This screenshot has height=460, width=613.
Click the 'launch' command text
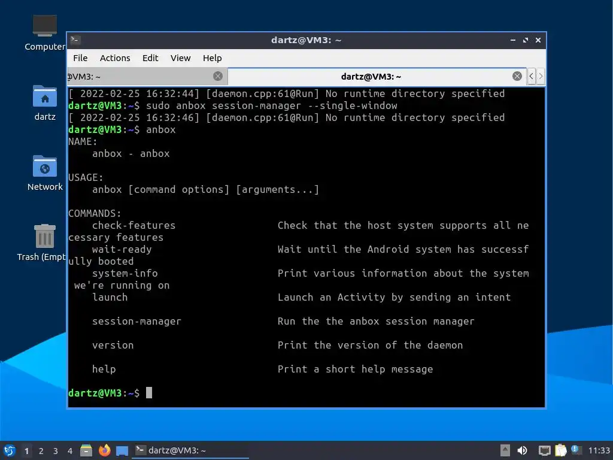[110, 297]
